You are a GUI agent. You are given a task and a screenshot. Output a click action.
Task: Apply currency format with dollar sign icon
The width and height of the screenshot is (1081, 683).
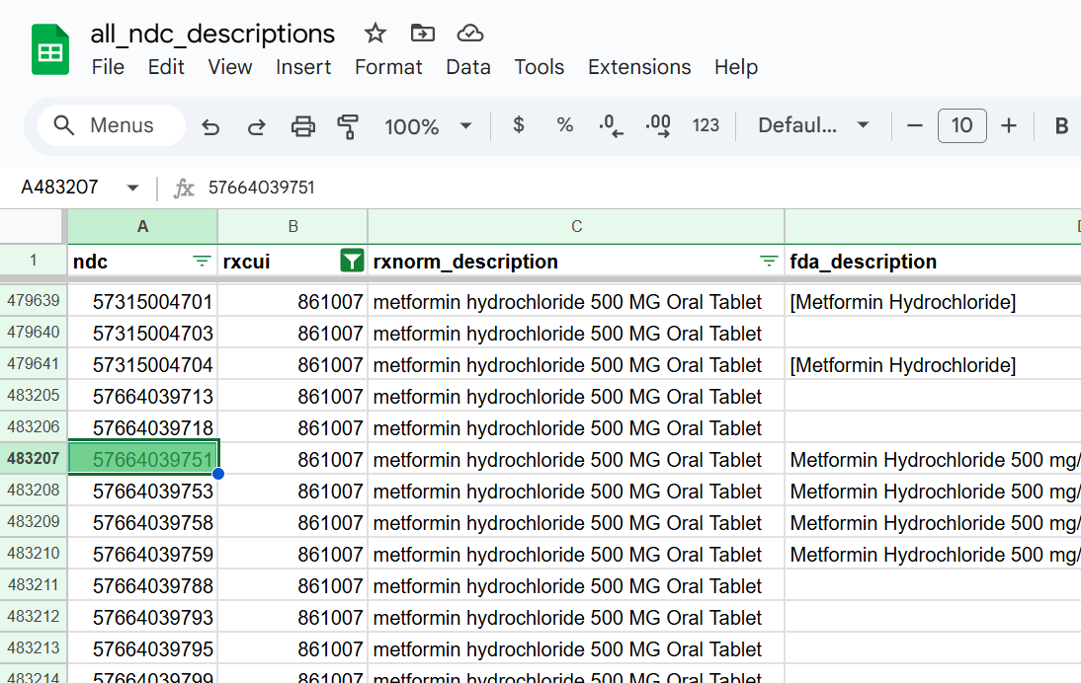pyautogui.click(x=518, y=125)
